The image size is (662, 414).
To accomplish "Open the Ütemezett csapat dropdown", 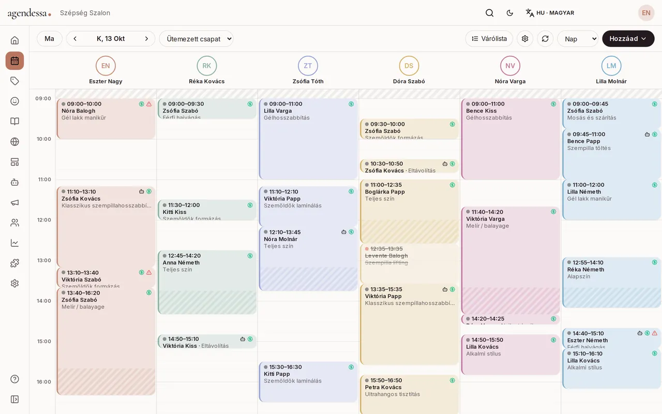I will [x=196, y=39].
